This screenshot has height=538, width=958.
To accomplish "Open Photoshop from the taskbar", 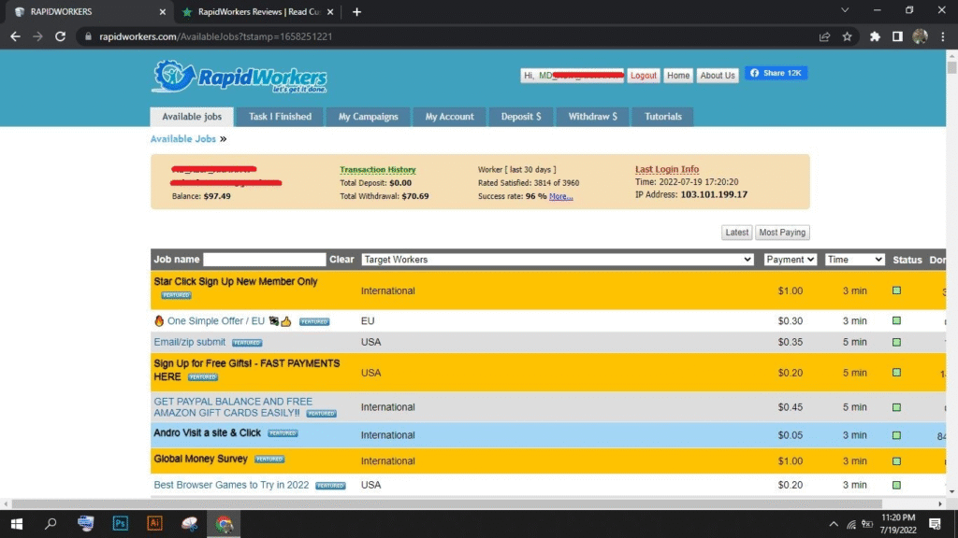I will (121, 523).
